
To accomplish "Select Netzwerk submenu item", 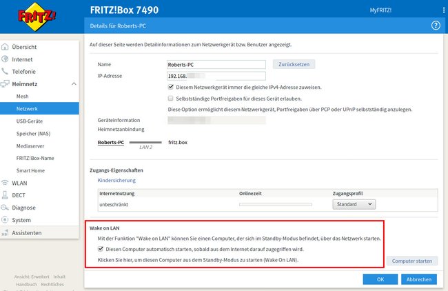I will point(39,109).
